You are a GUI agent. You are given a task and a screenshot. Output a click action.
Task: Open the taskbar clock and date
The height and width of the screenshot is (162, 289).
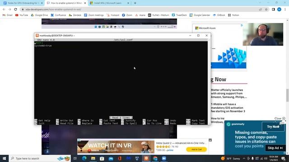[x=274, y=158]
